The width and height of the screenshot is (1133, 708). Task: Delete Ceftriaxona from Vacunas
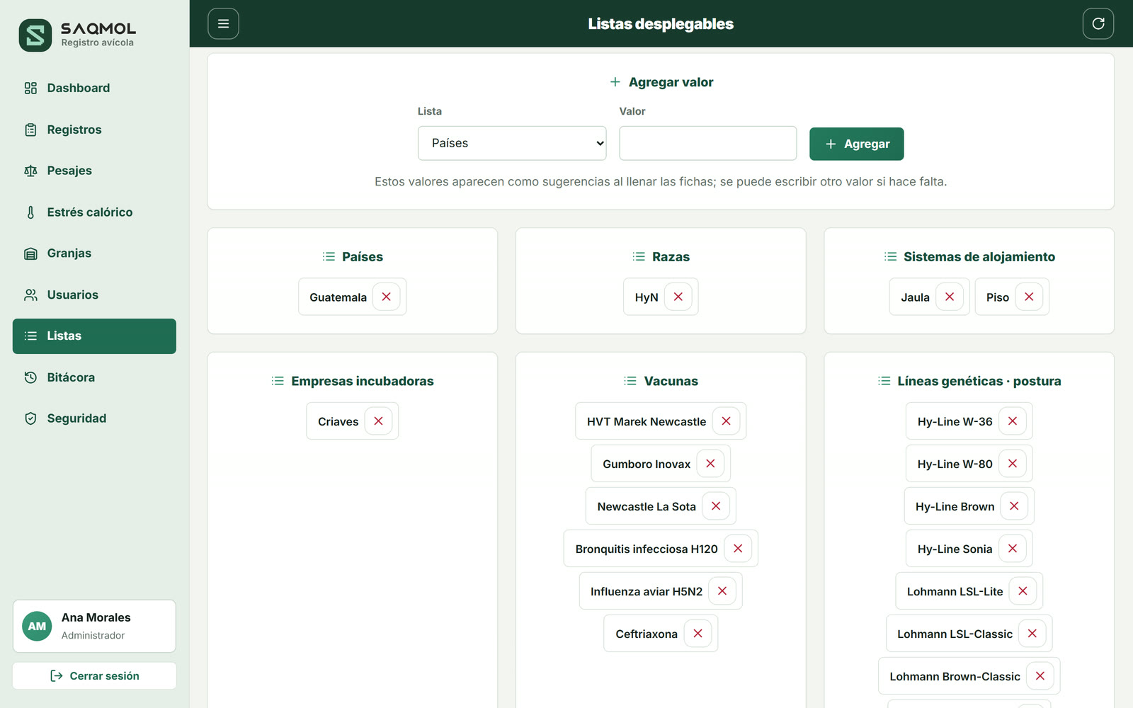(x=698, y=633)
